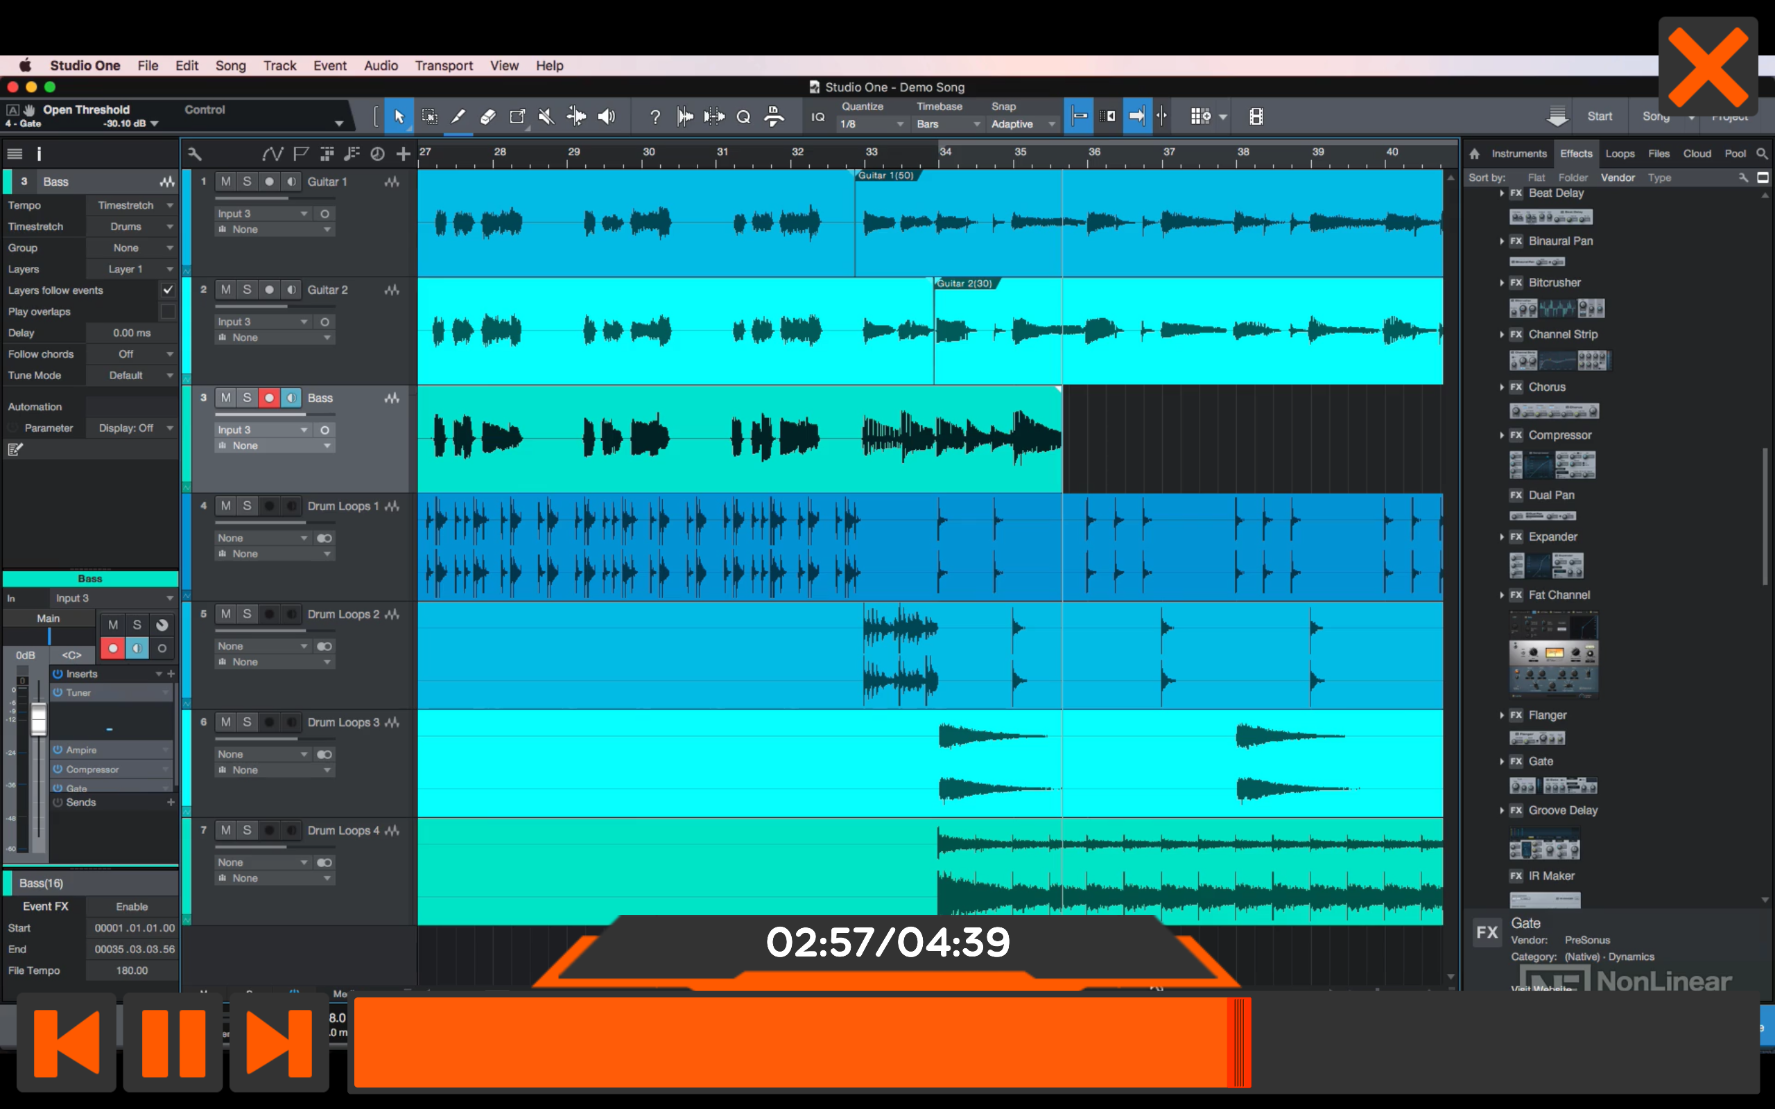Click the browser search magnifier icon

pyautogui.click(x=1762, y=153)
